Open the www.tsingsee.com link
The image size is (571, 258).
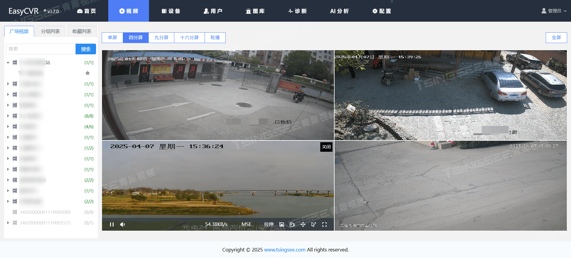(x=285, y=250)
